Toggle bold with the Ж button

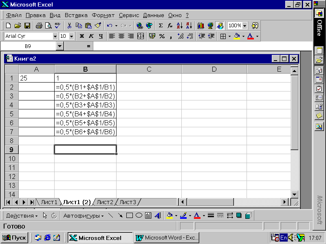82,36
